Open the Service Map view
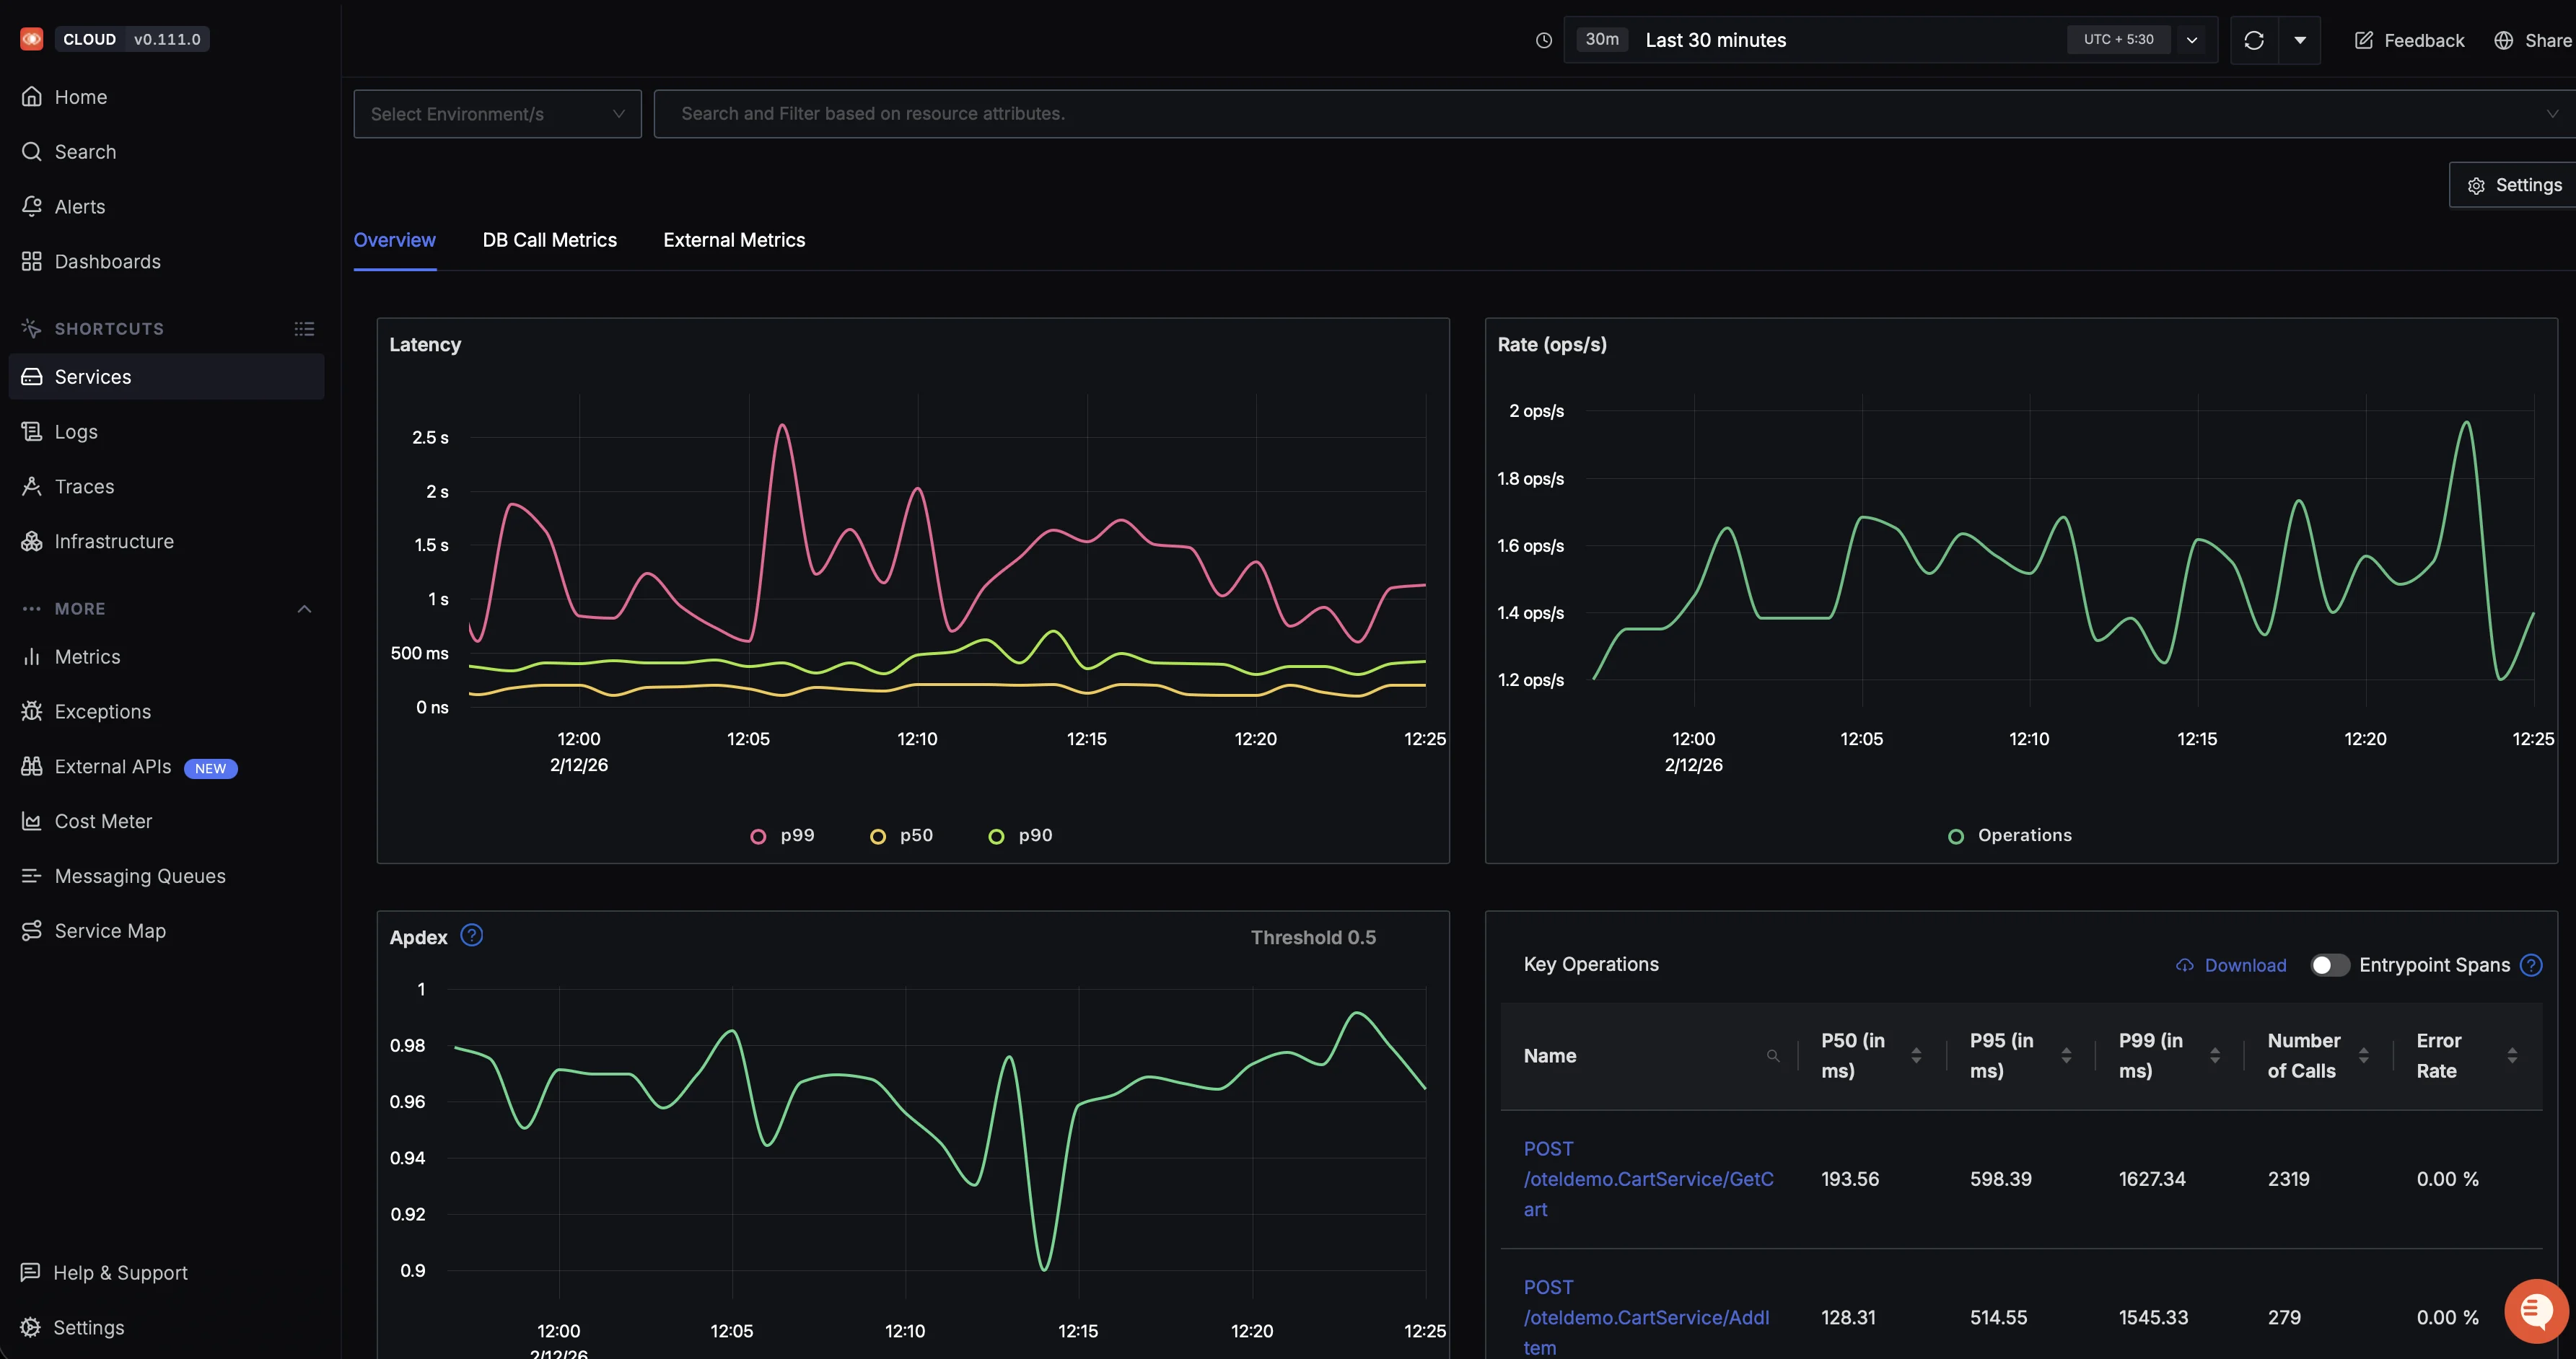The width and height of the screenshot is (2576, 1359). (x=109, y=930)
